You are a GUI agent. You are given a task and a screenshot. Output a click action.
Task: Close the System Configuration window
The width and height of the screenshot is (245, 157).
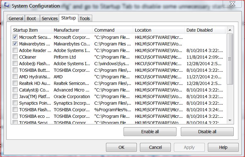pyautogui.click(x=232, y=4)
